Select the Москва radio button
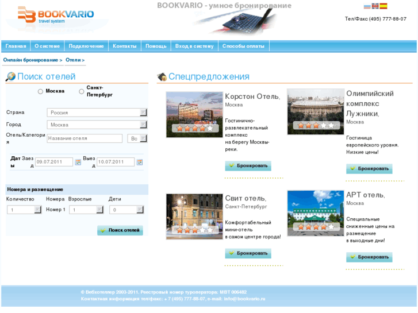 [x=40, y=91]
